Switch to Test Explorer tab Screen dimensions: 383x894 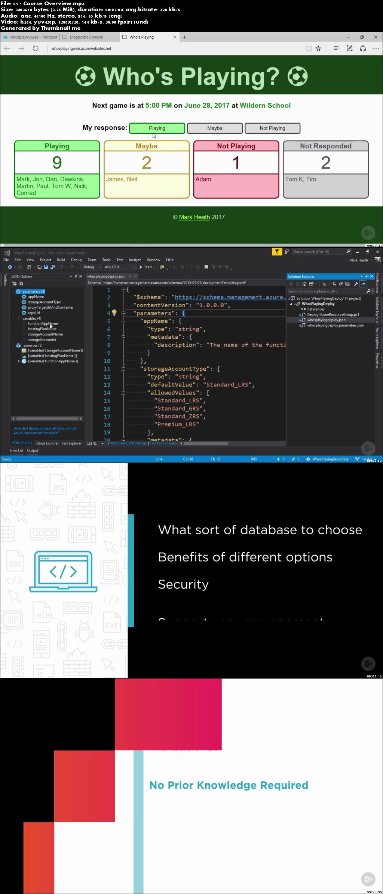pyautogui.click(x=71, y=443)
